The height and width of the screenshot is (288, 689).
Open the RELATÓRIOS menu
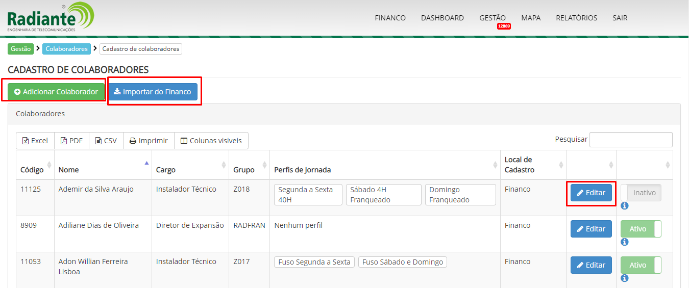coord(576,18)
